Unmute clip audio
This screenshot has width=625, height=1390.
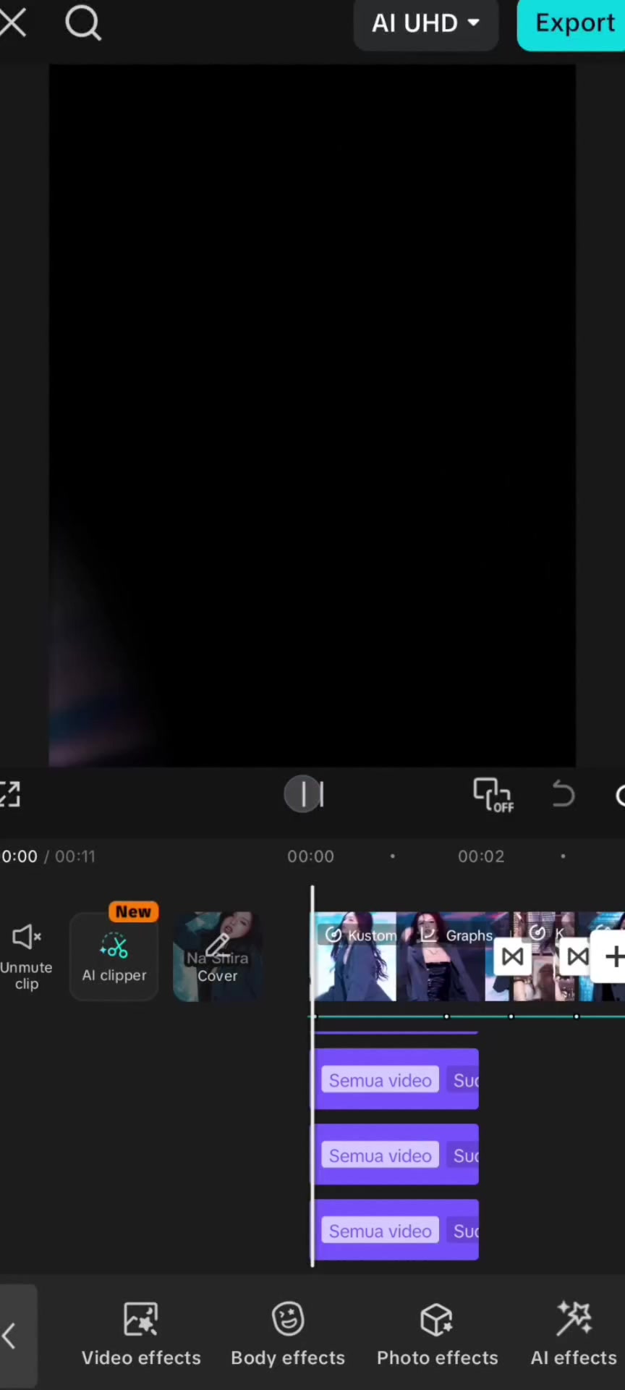26,956
